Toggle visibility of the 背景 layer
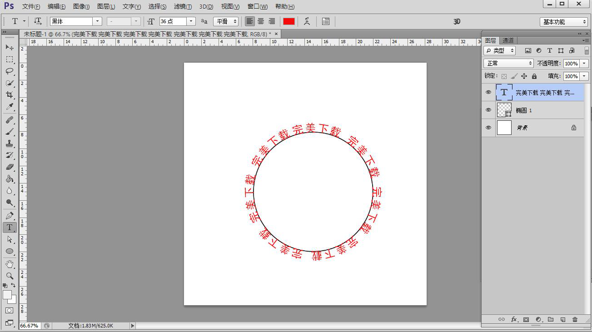Image resolution: width=592 pixels, height=332 pixels. [488, 128]
